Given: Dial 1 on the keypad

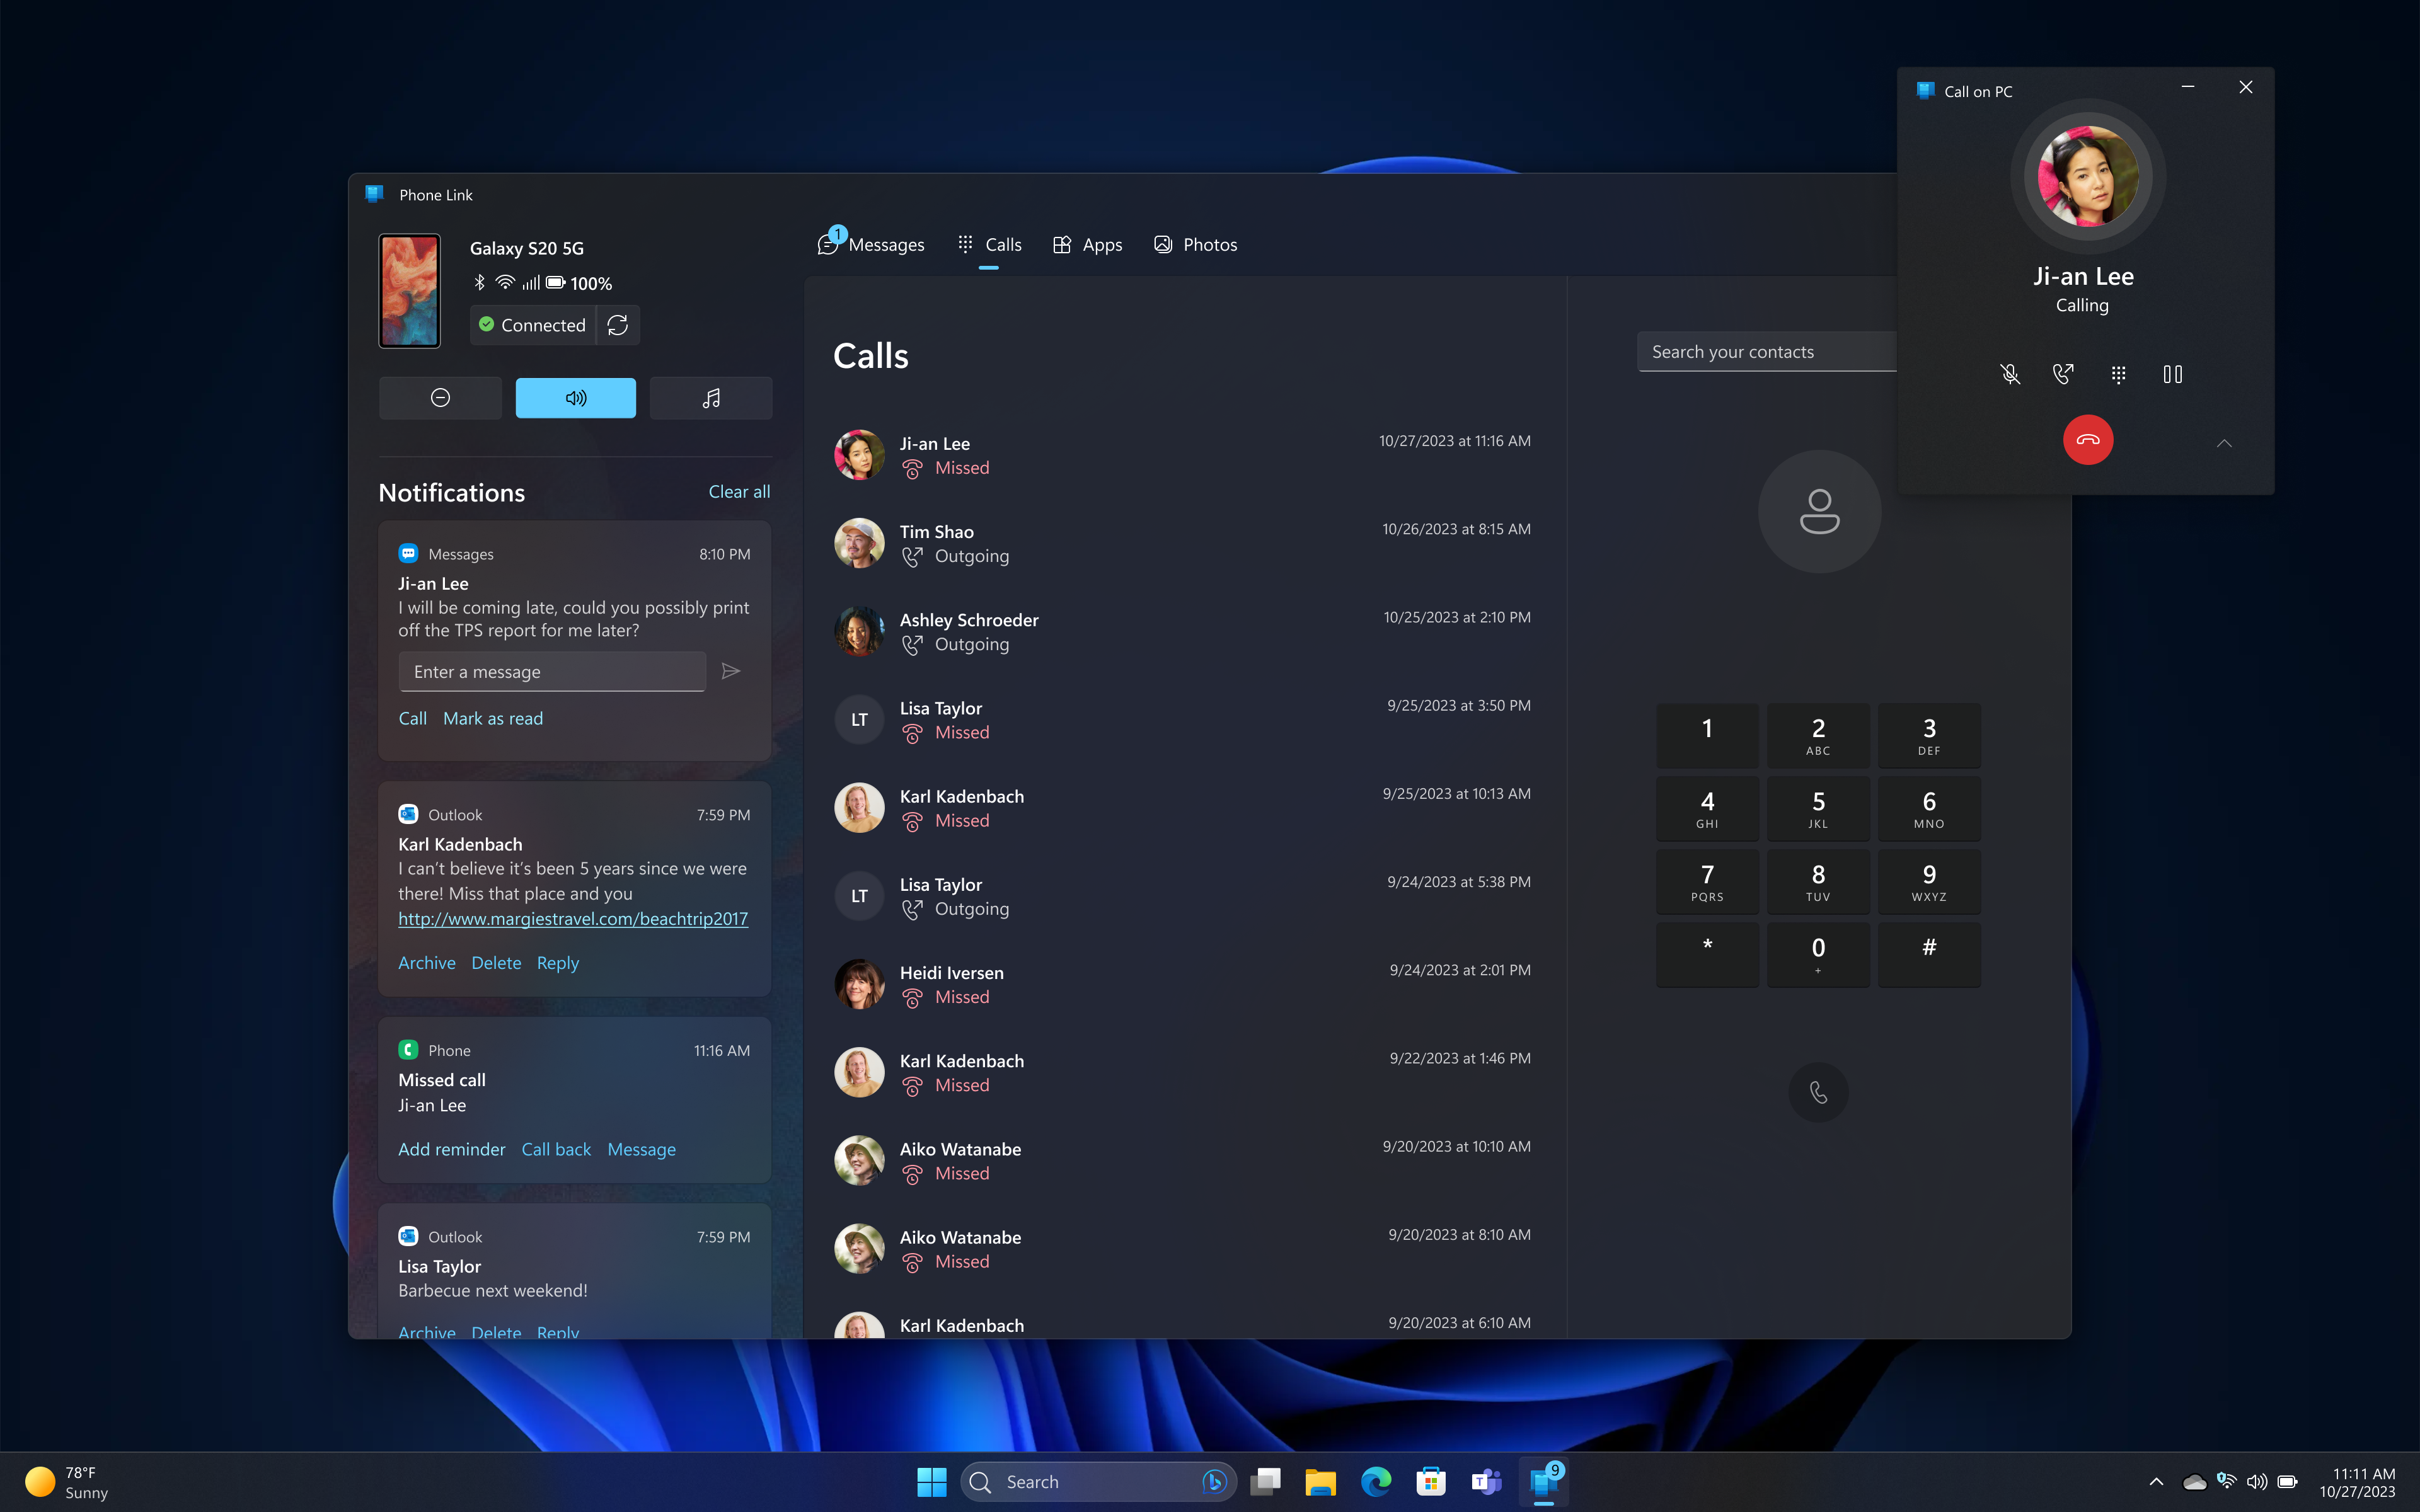Looking at the screenshot, I should pos(1707,736).
